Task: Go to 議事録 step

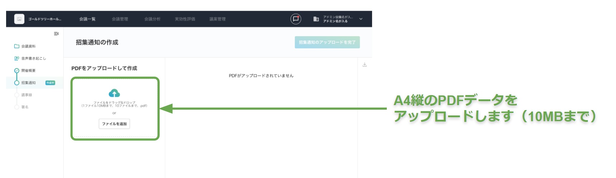Action: coord(27,95)
